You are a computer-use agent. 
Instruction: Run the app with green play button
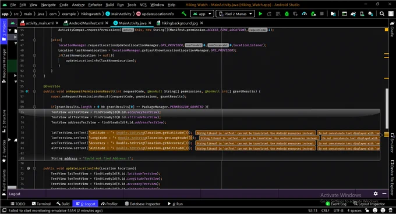pyautogui.click(x=260, y=14)
